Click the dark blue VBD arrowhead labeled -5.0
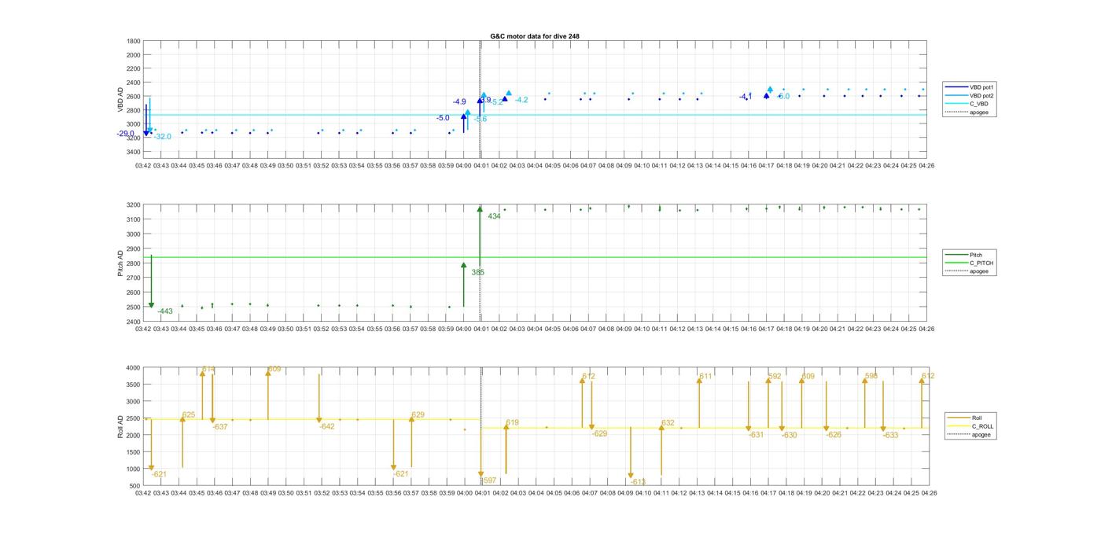The image size is (1101, 545). [464, 116]
